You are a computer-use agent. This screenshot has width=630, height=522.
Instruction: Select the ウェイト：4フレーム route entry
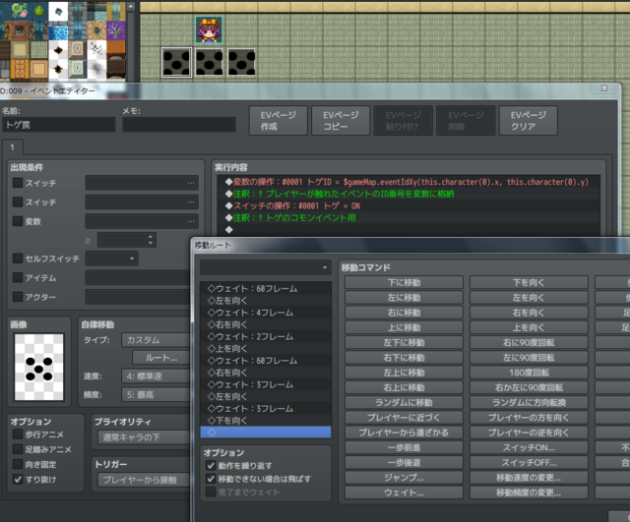[266, 313]
